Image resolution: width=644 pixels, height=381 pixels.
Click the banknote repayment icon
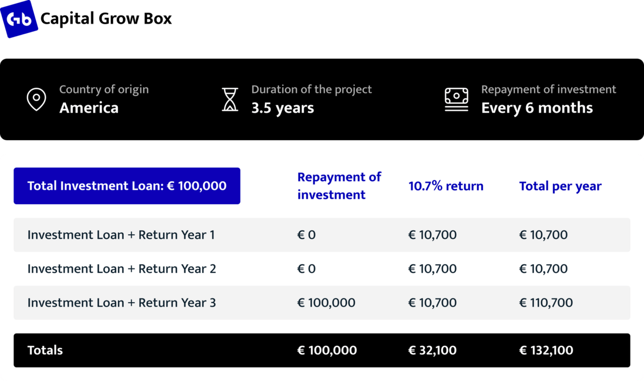(456, 100)
